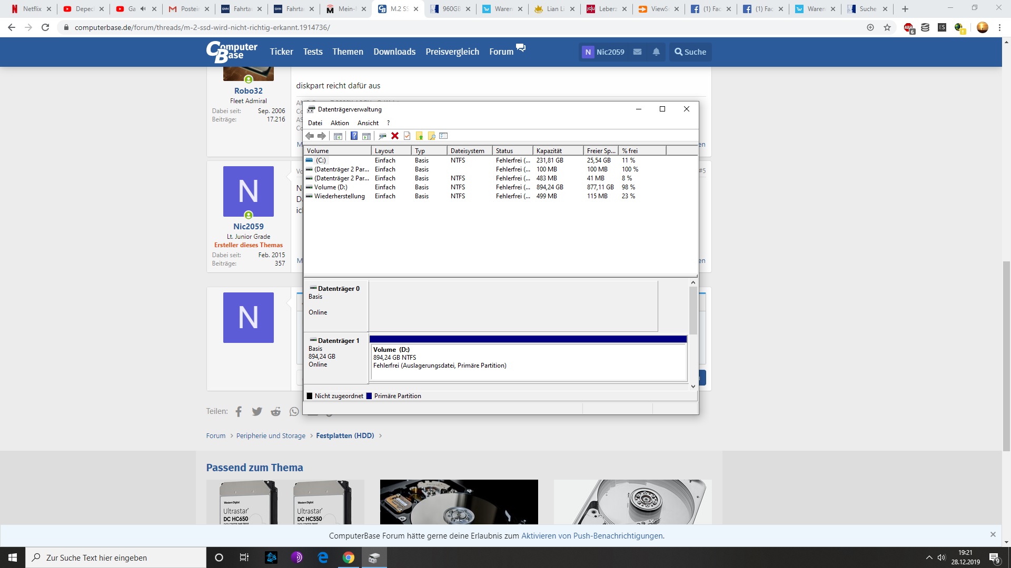The height and width of the screenshot is (568, 1011).
Task: Dismiss the push notification banner
Action: click(x=993, y=534)
